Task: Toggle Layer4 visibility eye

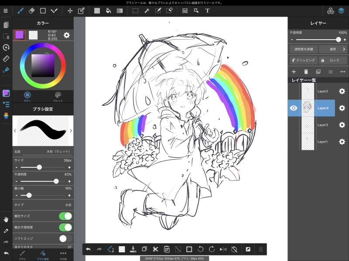Action: (x=294, y=108)
